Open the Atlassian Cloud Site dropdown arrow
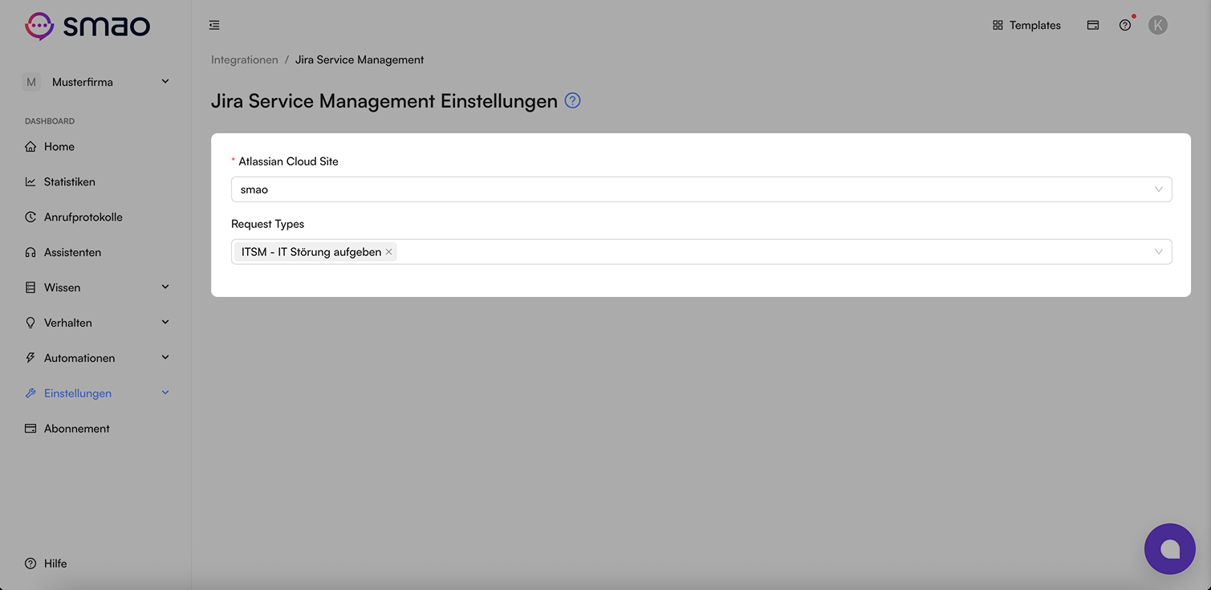Image resolution: width=1211 pixels, height=590 pixels. 1158,189
